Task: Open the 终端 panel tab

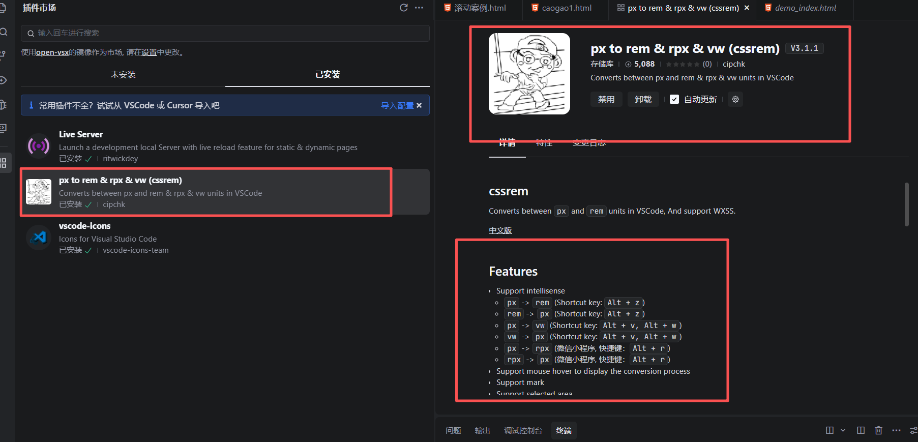Action: click(x=564, y=430)
